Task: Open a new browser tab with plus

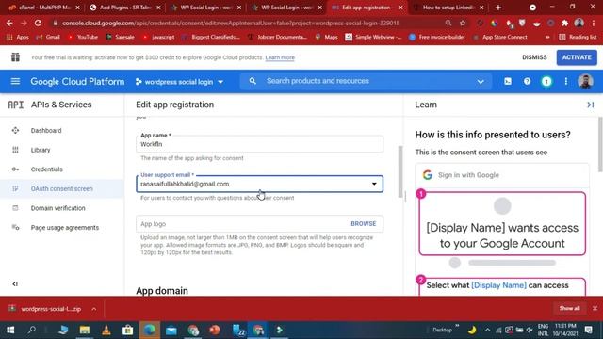Action: tap(498, 8)
